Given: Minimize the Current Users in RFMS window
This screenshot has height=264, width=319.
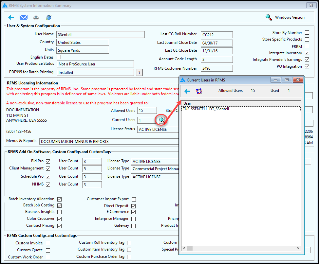Looking at the screenshot, I should tap(276, 80).
